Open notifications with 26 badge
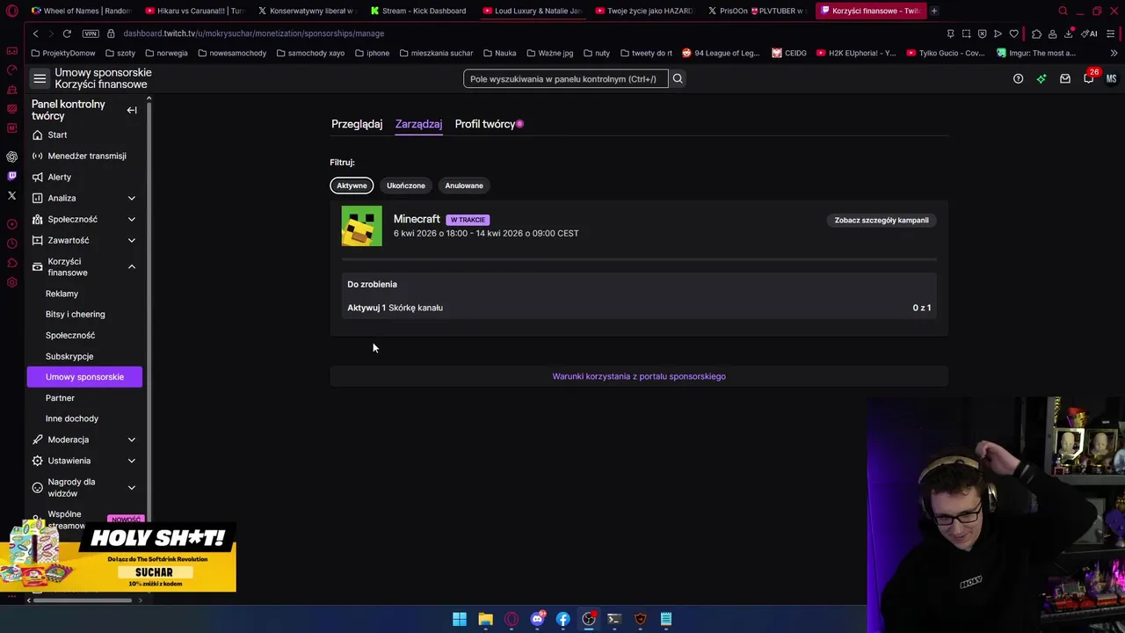The width and height of the screenshot is (1125, 633). pos(1089,77)
